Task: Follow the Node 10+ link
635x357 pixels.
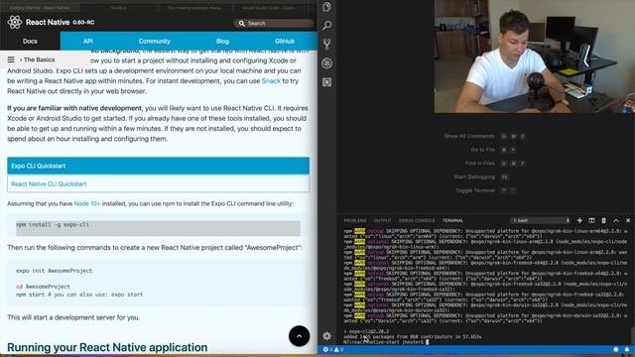Action: pos(87,203)
